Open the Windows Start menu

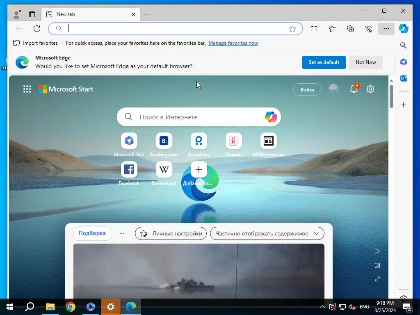click(10, 307)
